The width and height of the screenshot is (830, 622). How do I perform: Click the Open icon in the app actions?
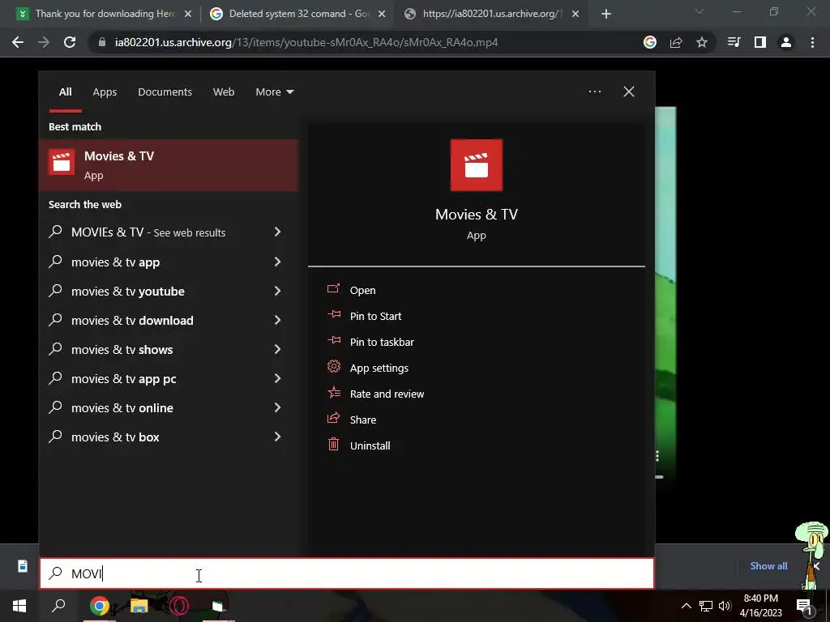click(333, 289)
